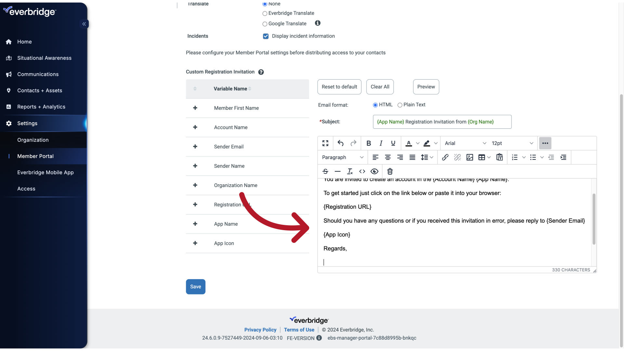Uncheck Display incident information

[266, 36]
